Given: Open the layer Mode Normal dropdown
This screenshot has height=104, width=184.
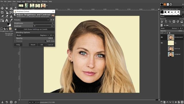Looking at the screenshot, I should tap(175, 28).
